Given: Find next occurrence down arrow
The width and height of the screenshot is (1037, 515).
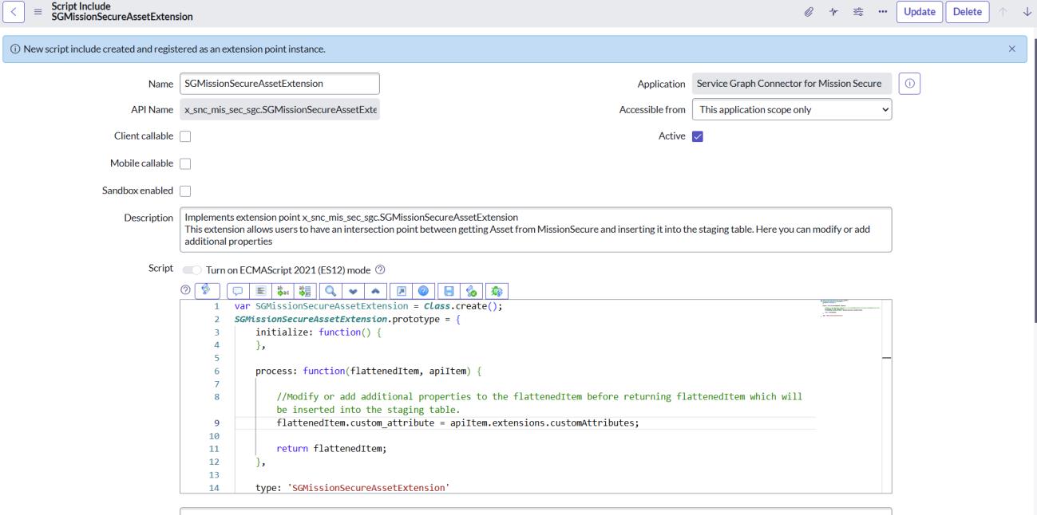Looking at the screenshot, I should (x=353, y=291).
